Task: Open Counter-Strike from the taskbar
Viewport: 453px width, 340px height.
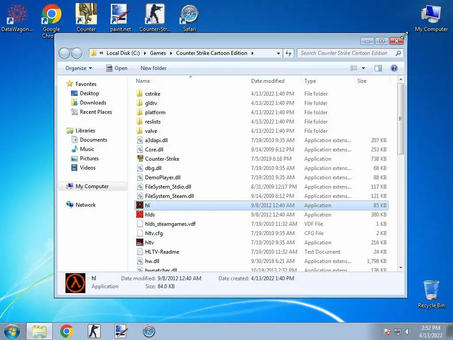Action: 94,331
